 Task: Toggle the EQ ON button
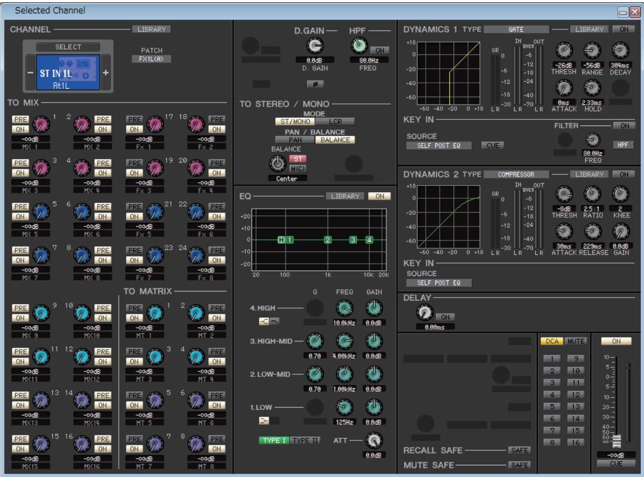(380, 197)
